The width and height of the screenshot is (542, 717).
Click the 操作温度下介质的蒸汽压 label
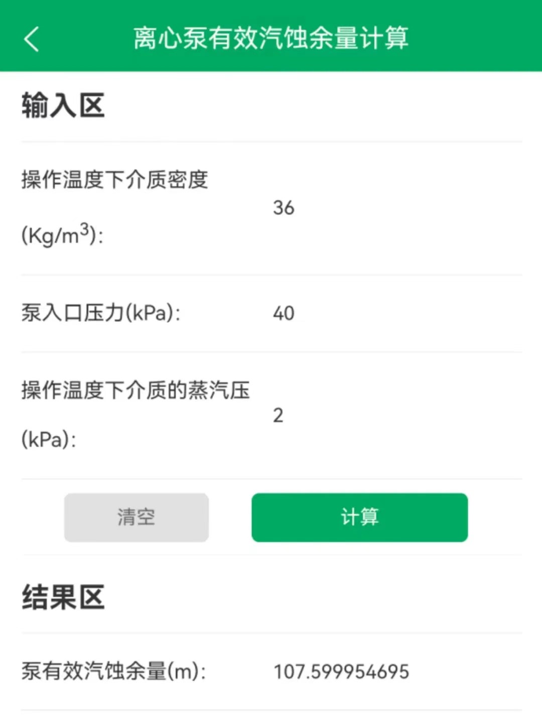coord(135,390)
